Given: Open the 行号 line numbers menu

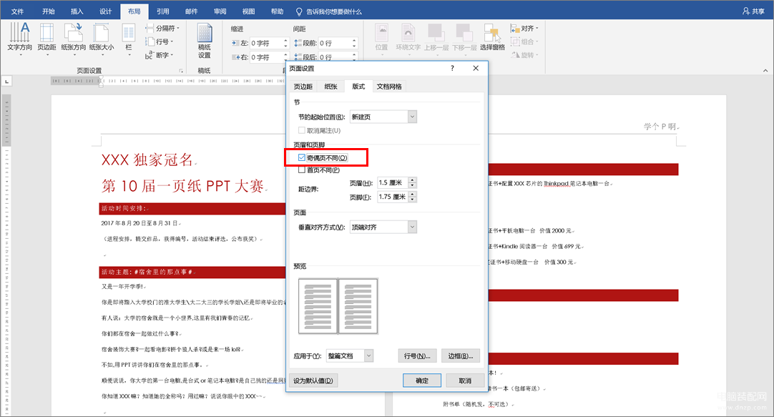Looking at the screenshot, I should coord(160,41).
